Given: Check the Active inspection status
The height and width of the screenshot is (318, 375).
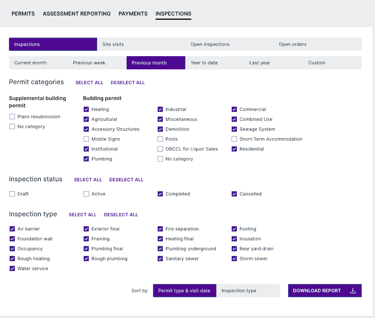Looking at the screenshot, I should [x=86, y=194].
